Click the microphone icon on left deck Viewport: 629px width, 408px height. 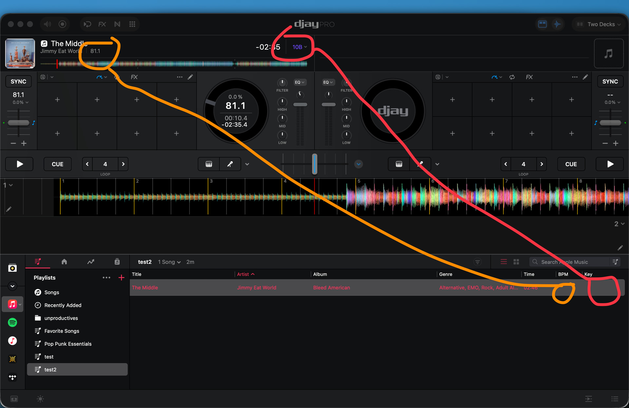point(230,164)
